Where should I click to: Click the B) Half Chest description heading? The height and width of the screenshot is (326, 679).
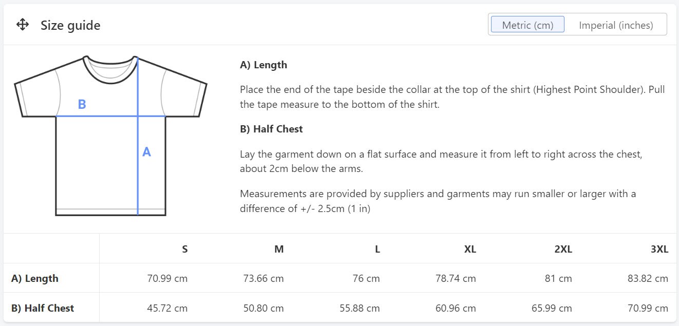click(x=271, y=129)
